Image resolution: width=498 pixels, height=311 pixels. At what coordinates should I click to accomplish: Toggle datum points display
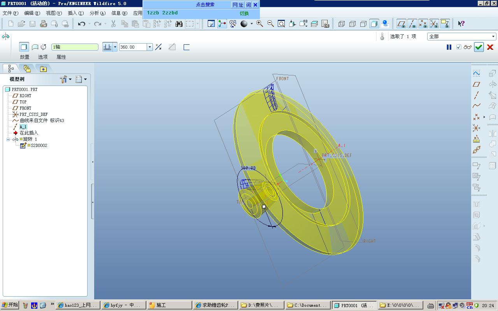(423, 24)
